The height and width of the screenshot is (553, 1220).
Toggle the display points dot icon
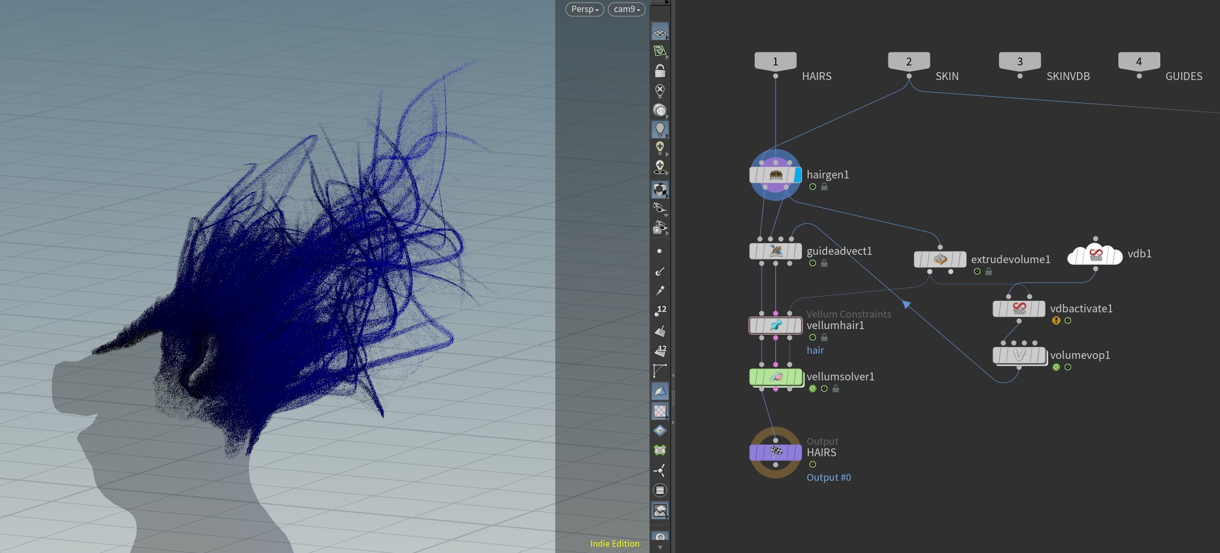click(x=660, y=251)
